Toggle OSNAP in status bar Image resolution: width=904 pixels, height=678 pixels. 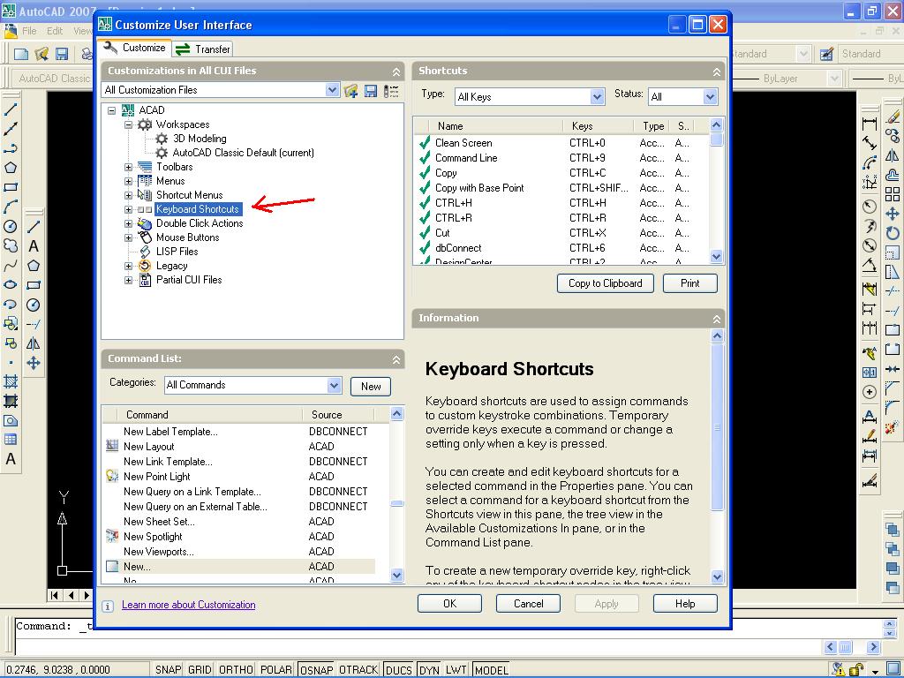coord(317,669)
